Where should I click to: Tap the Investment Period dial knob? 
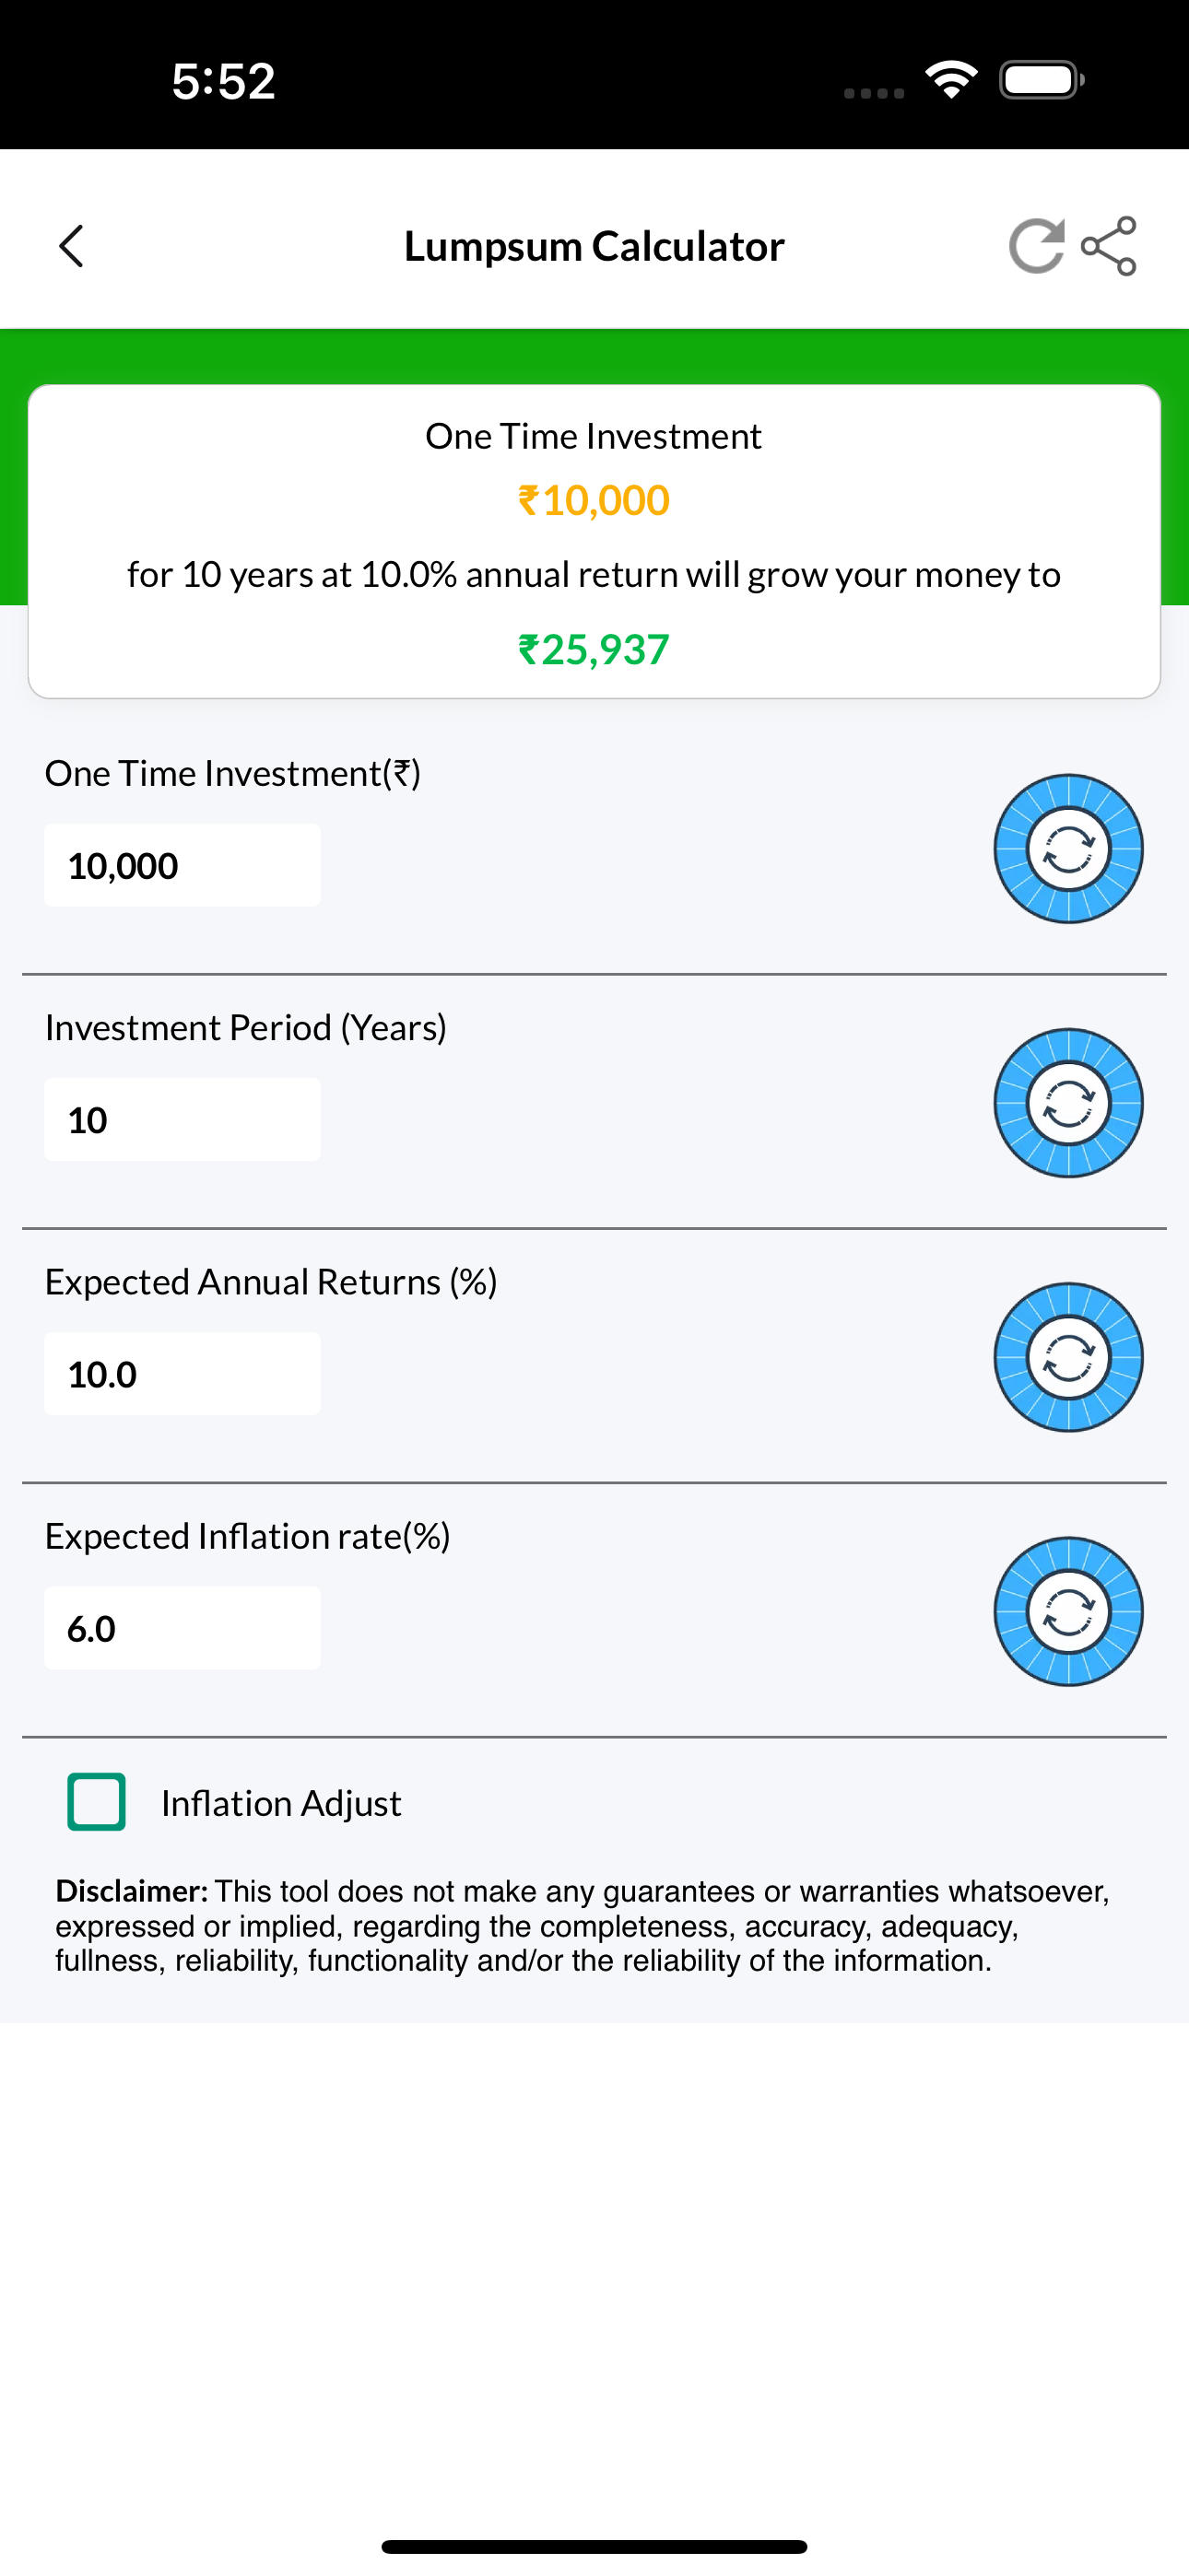pyautogui.click(x=1068, y=1103)
